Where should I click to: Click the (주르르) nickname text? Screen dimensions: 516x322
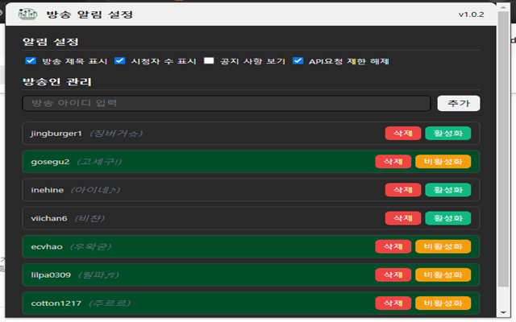pyautogui.click(x=110, y=303)
